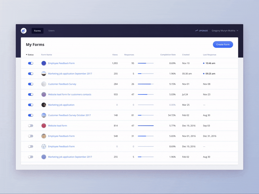
Task: Click the full progress bar of Website lead form, 5.77%
Action: (146, 125)
